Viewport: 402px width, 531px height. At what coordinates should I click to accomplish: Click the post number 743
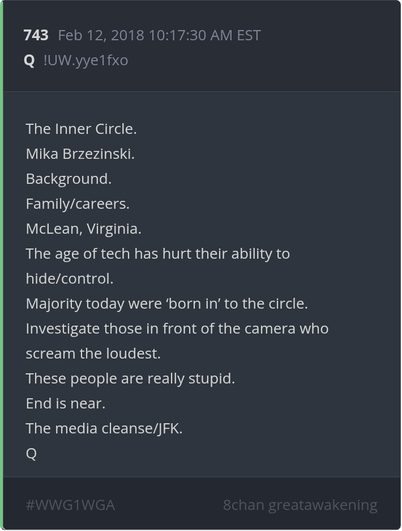36,35
